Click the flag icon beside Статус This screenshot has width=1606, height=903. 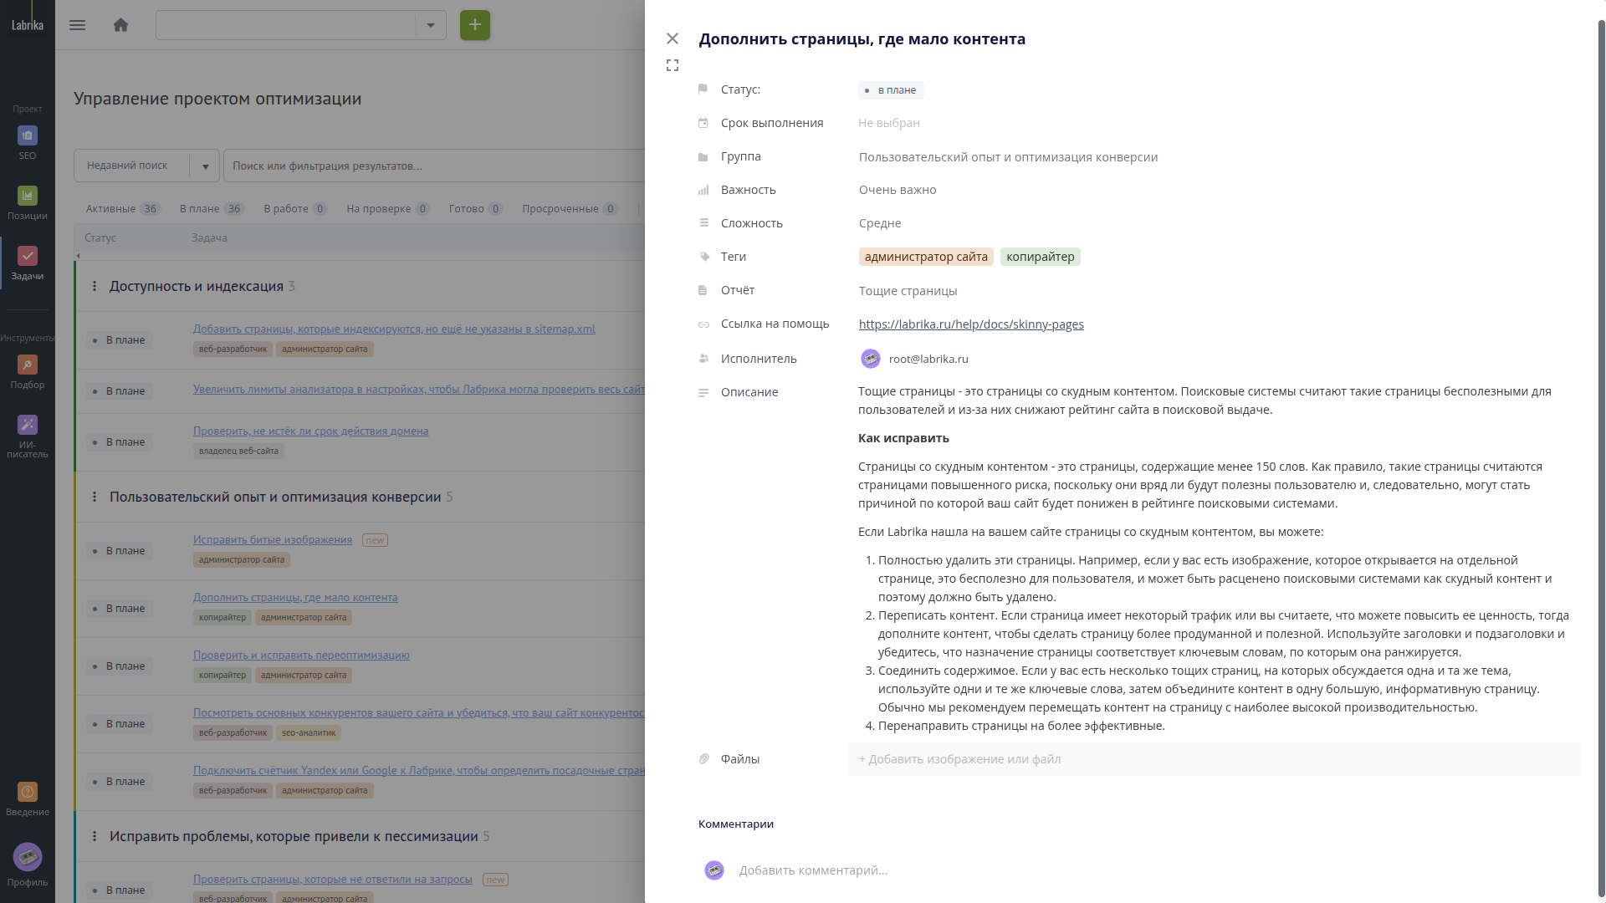[x=703, y=89]
